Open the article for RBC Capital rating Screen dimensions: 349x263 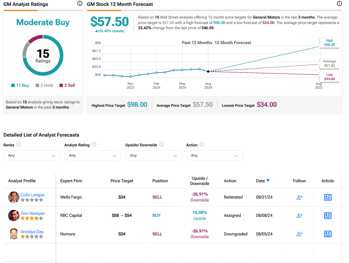[x=328, y=216]
